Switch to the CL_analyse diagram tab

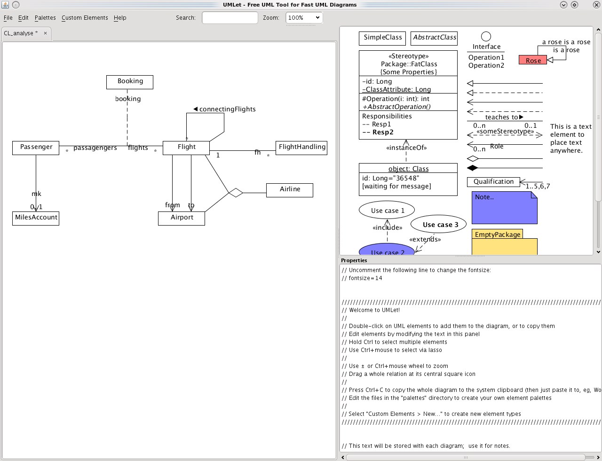(21, 33)
